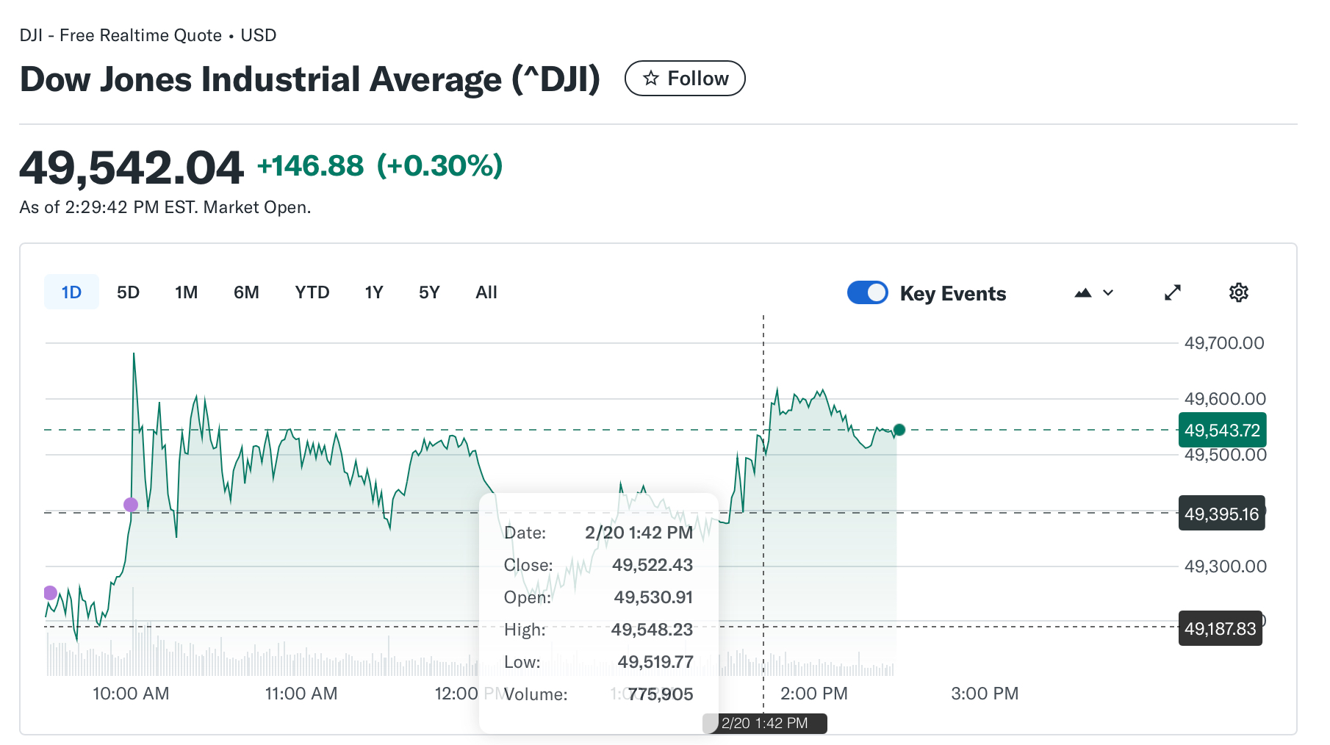Image resolution: width=1330 pixels, height=745 pixels.
Task: Show All historical data range
Action: [486, 292]
